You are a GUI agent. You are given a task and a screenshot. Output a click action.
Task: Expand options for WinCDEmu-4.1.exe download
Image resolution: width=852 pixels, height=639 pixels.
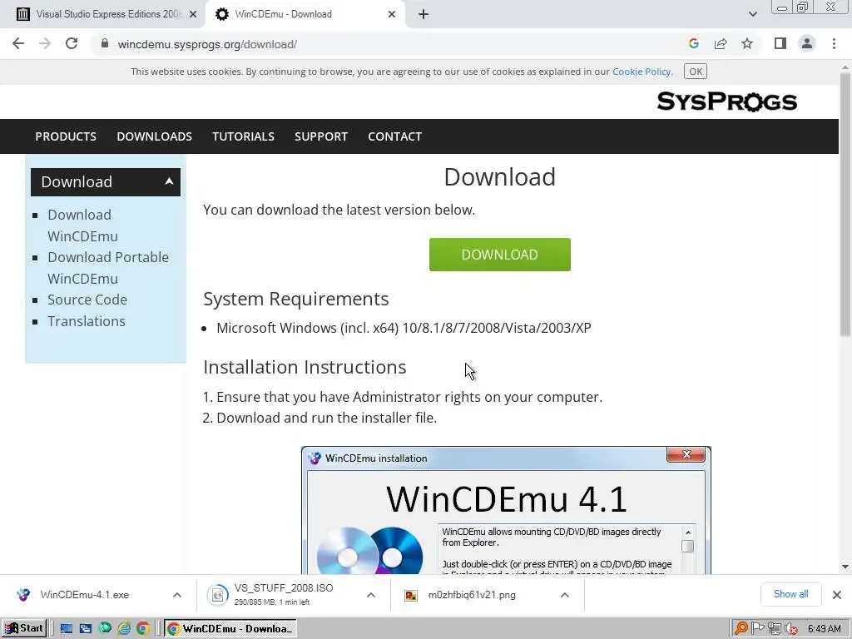[177, 595]
